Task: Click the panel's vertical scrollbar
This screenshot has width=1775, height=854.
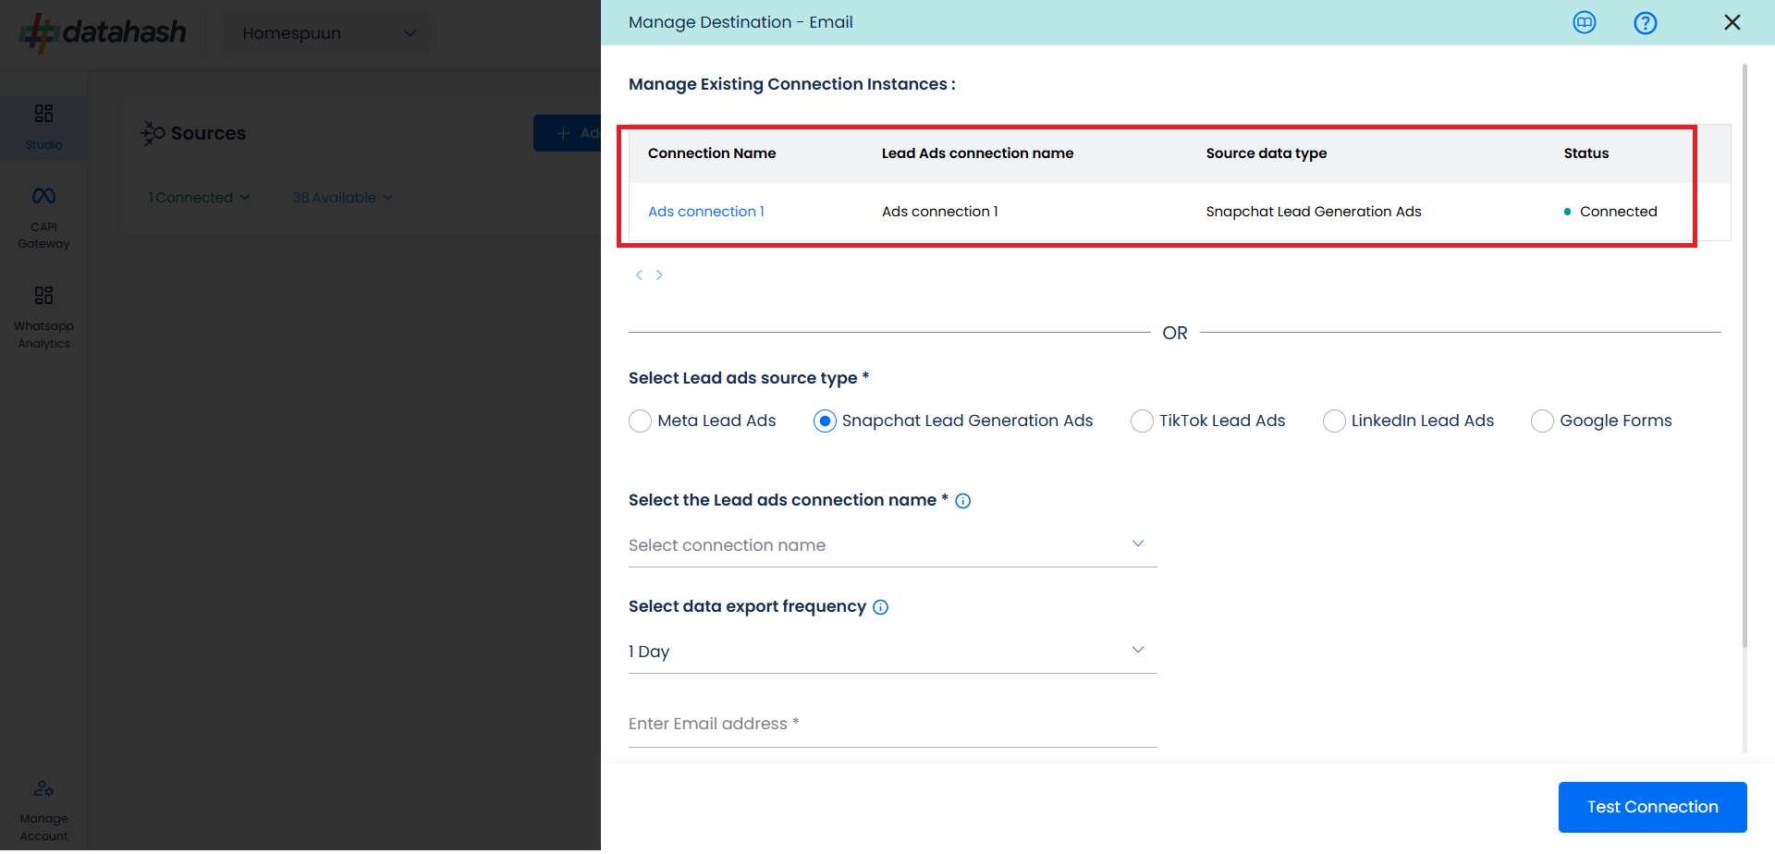Action: [1744, 356]
